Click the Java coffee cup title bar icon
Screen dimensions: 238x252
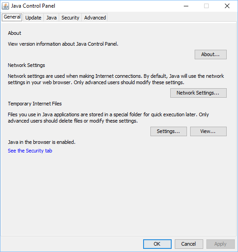[x=5, y=6]
